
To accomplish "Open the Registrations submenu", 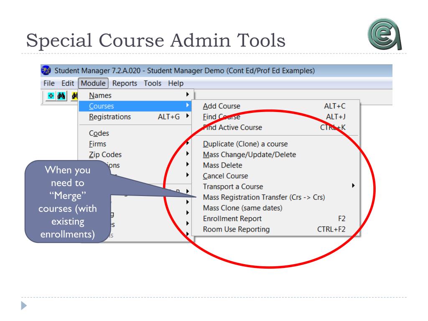I will click(136, 117).
